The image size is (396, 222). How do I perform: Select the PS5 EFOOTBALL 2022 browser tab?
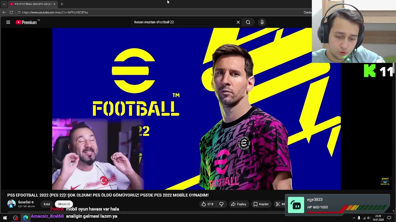tap(32, 4)
